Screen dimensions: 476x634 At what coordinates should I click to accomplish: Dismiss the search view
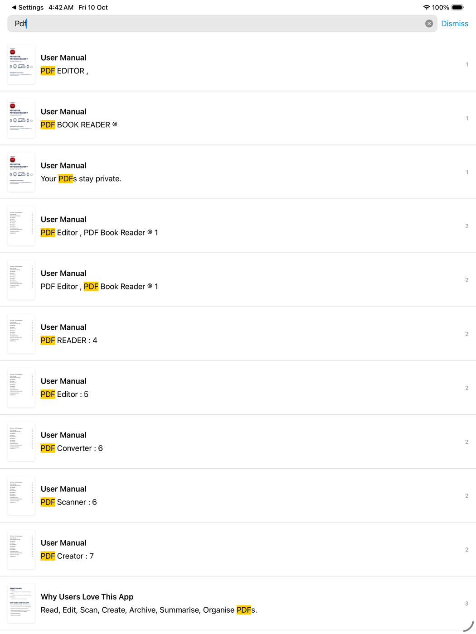(x=454, y=24)
